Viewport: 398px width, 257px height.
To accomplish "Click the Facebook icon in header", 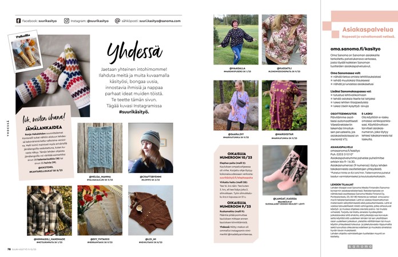I will [18, 21].
